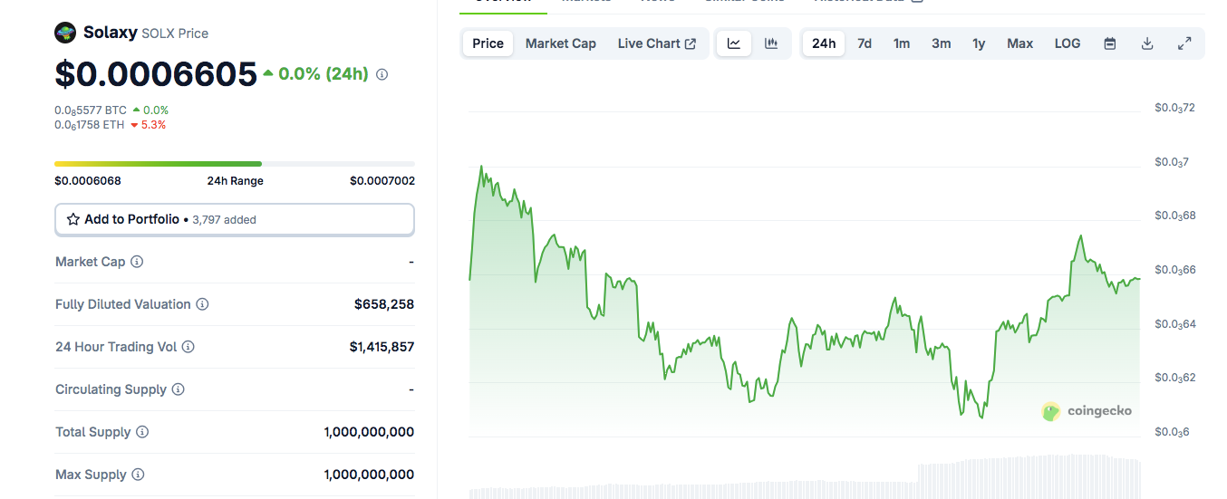The height and width of the screenshot is (499, 1227).
Task: Toggle the LOG scale option
Action: click(x=1068, y=43)
